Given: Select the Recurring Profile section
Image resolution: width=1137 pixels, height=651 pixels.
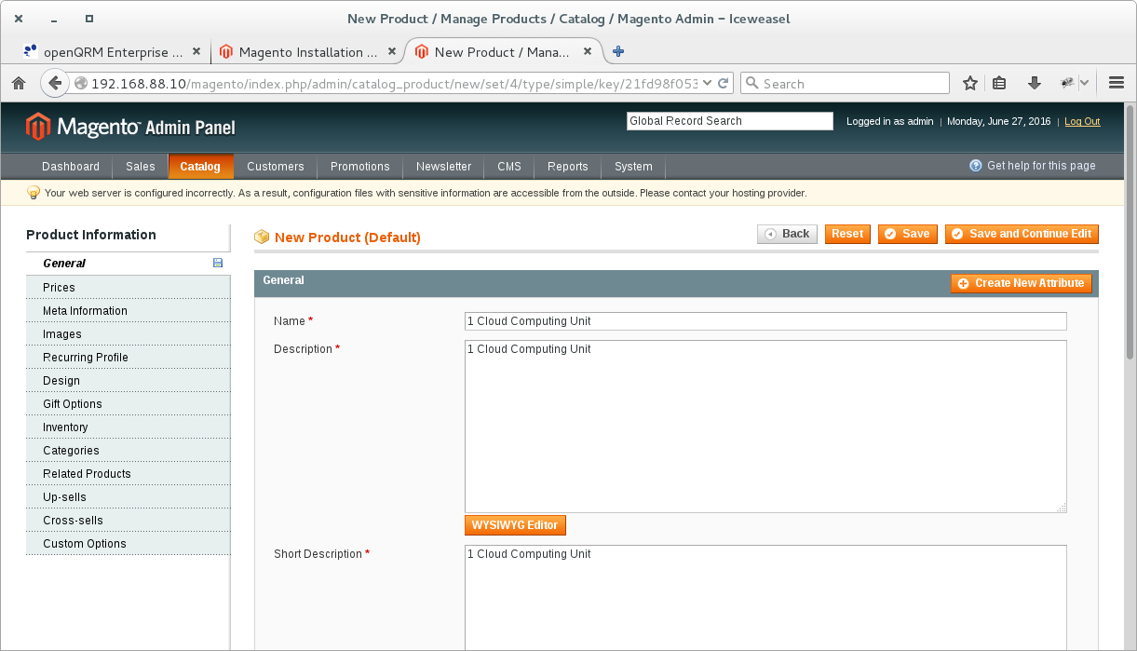Looking at the screenshot, I should pyautogui.click(x=128, y=358).
